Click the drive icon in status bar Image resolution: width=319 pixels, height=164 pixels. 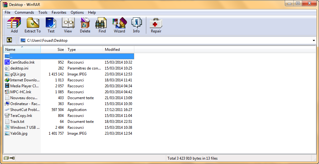coord(6,158)
